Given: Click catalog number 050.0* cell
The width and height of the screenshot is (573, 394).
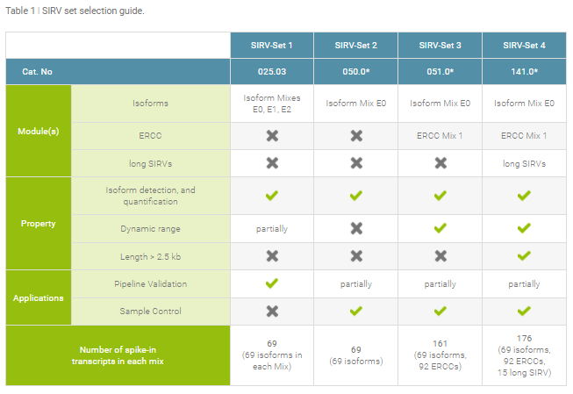Looking at the screenshot, I should point(356,72).
